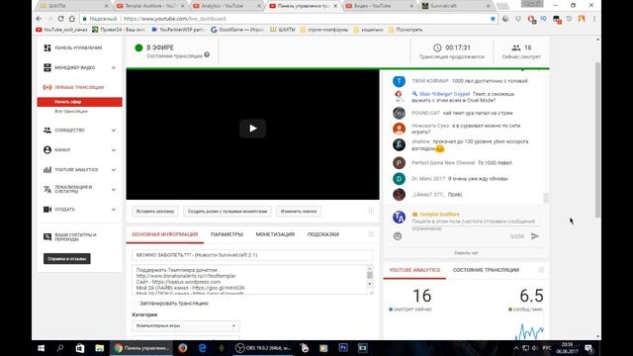Open Edge browser from taskbar

click(x=202, y=348)
